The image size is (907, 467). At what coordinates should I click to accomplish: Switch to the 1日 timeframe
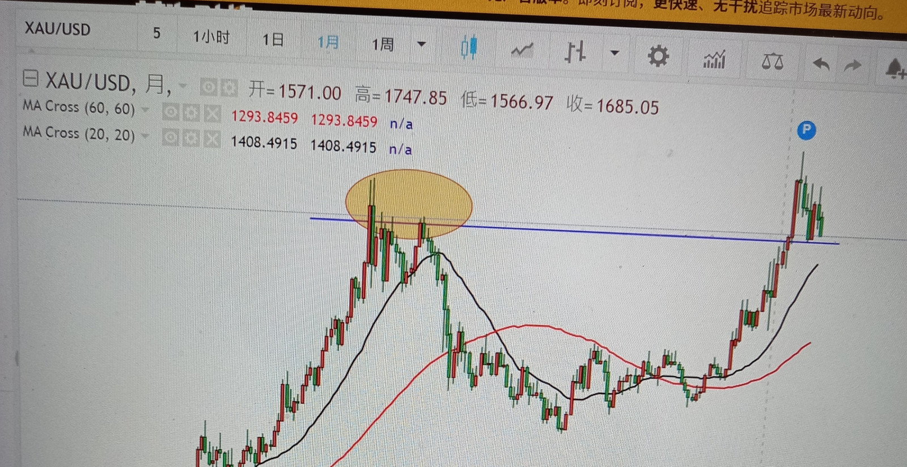[273, 40]
